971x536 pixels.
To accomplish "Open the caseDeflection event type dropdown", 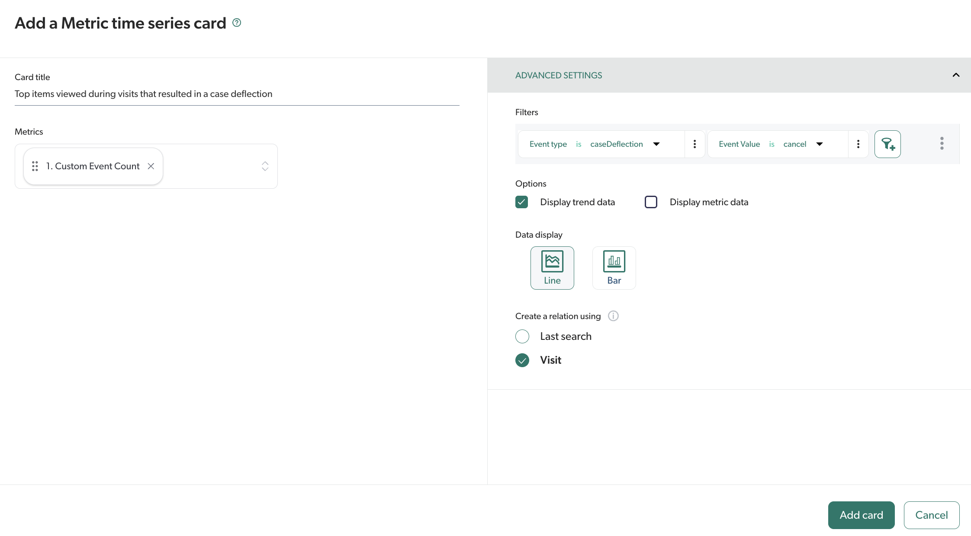I will tap(656, 144).
